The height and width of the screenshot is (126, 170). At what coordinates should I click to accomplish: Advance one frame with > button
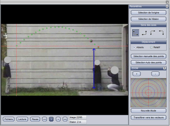click(x=58, y=119)
